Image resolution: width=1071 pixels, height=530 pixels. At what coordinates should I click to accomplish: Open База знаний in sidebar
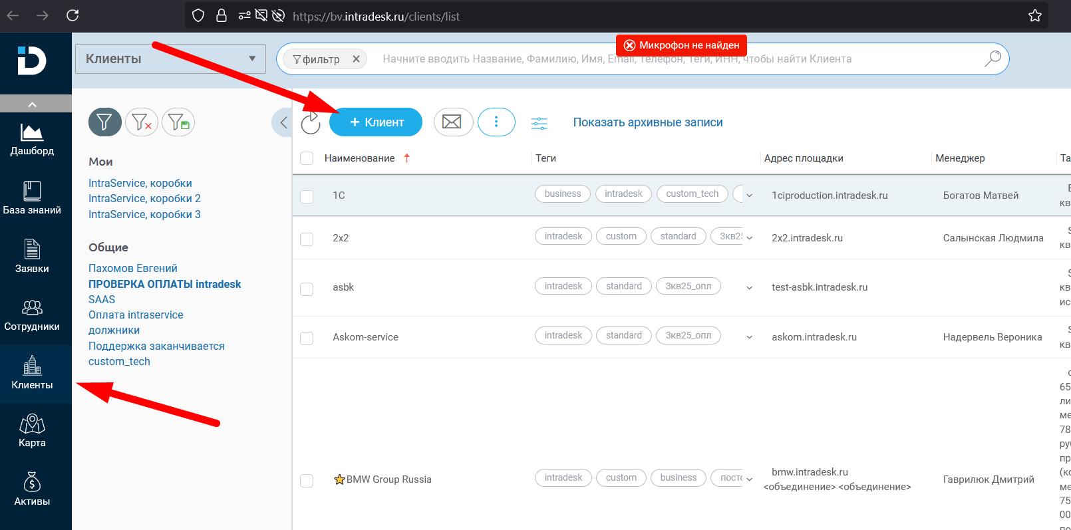(x=32, y=198)
